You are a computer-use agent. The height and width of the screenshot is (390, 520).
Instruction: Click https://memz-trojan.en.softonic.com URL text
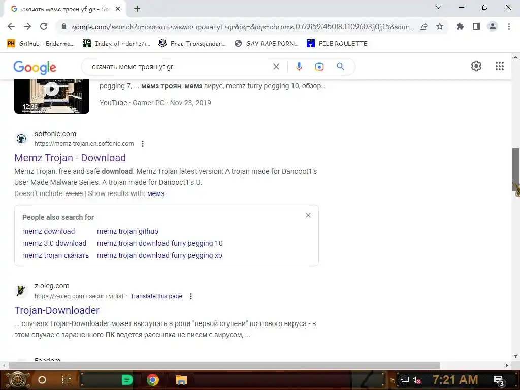(84, 144)
